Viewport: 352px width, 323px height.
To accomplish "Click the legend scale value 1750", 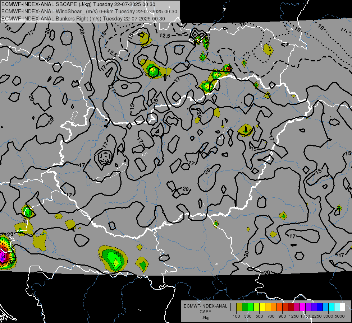I will pyautogui.click(x=305, y=316).
